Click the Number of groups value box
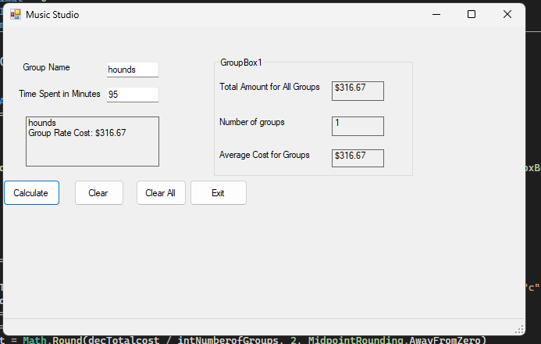This screenshot has height=344, width=541. [358, 126]
